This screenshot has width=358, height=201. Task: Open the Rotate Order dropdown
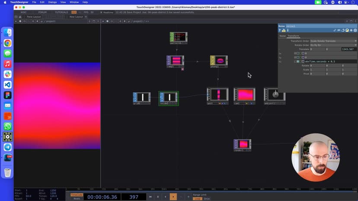pos(333,45)
